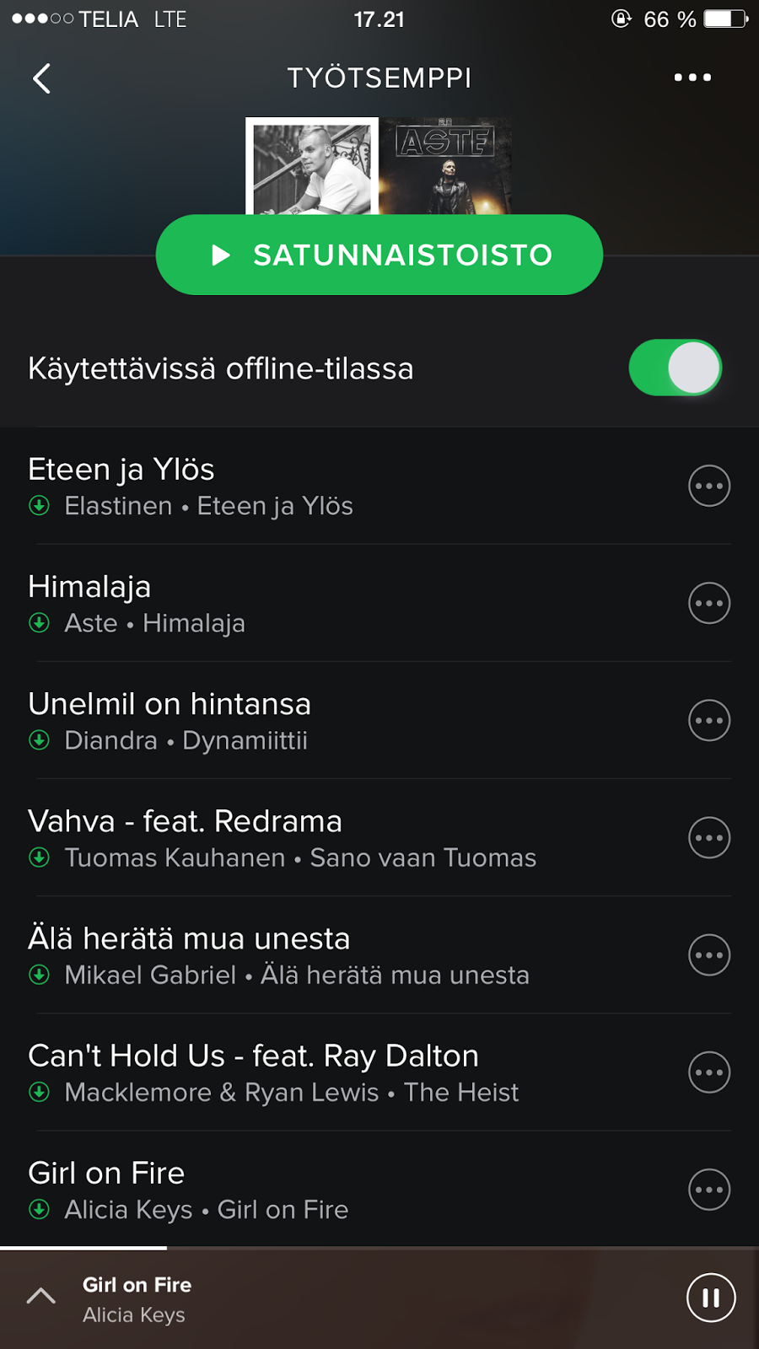Open more options for Vahva track
This screenshot has width=759, height=1349.
click(x=709, y=837)
